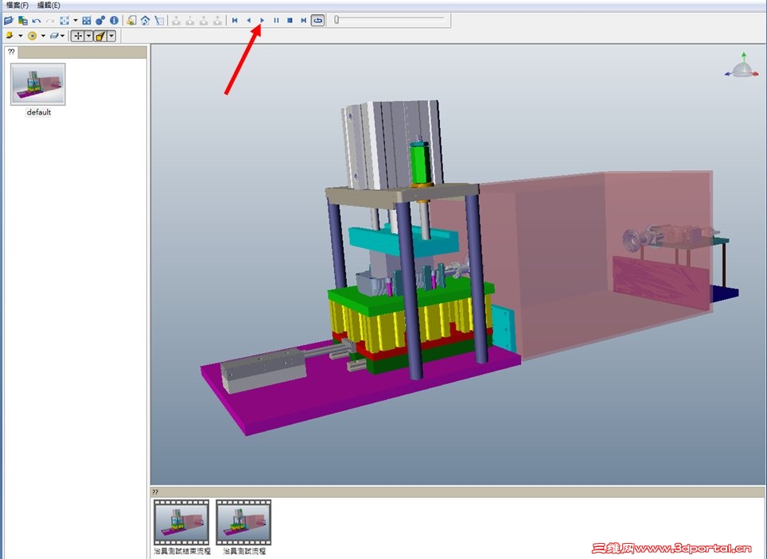Click the fit-to-view zoom icon

click(x=64, y=21)
